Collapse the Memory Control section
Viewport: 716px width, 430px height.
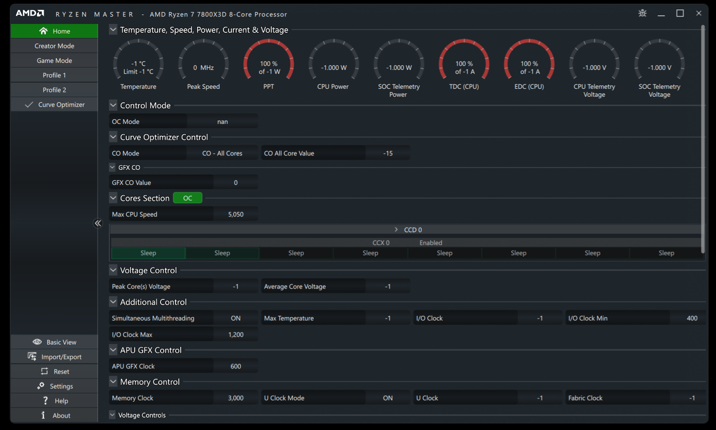pos(113,382)
